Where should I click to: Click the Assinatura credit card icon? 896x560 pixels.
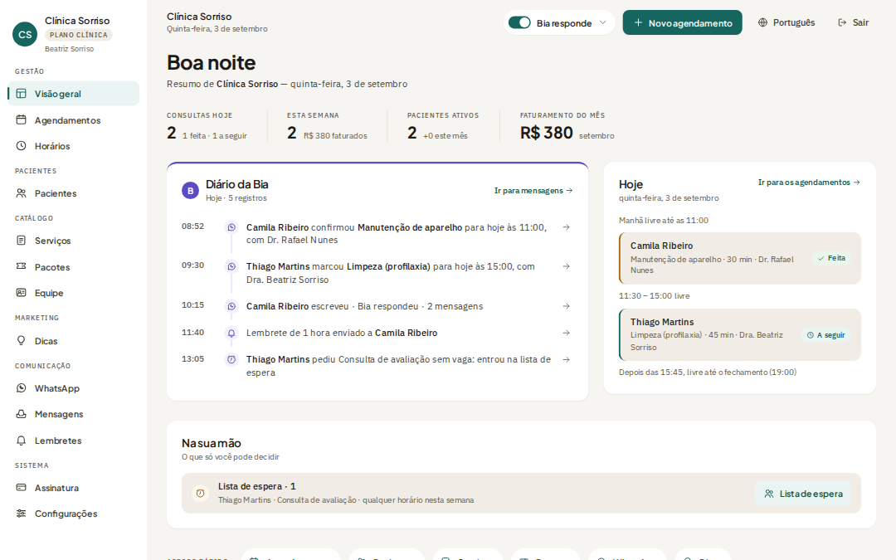click(21, 488)
